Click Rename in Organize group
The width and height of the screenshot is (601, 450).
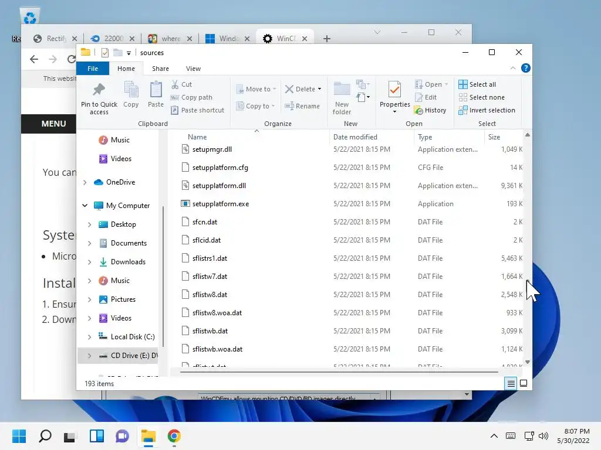point(302,106)
